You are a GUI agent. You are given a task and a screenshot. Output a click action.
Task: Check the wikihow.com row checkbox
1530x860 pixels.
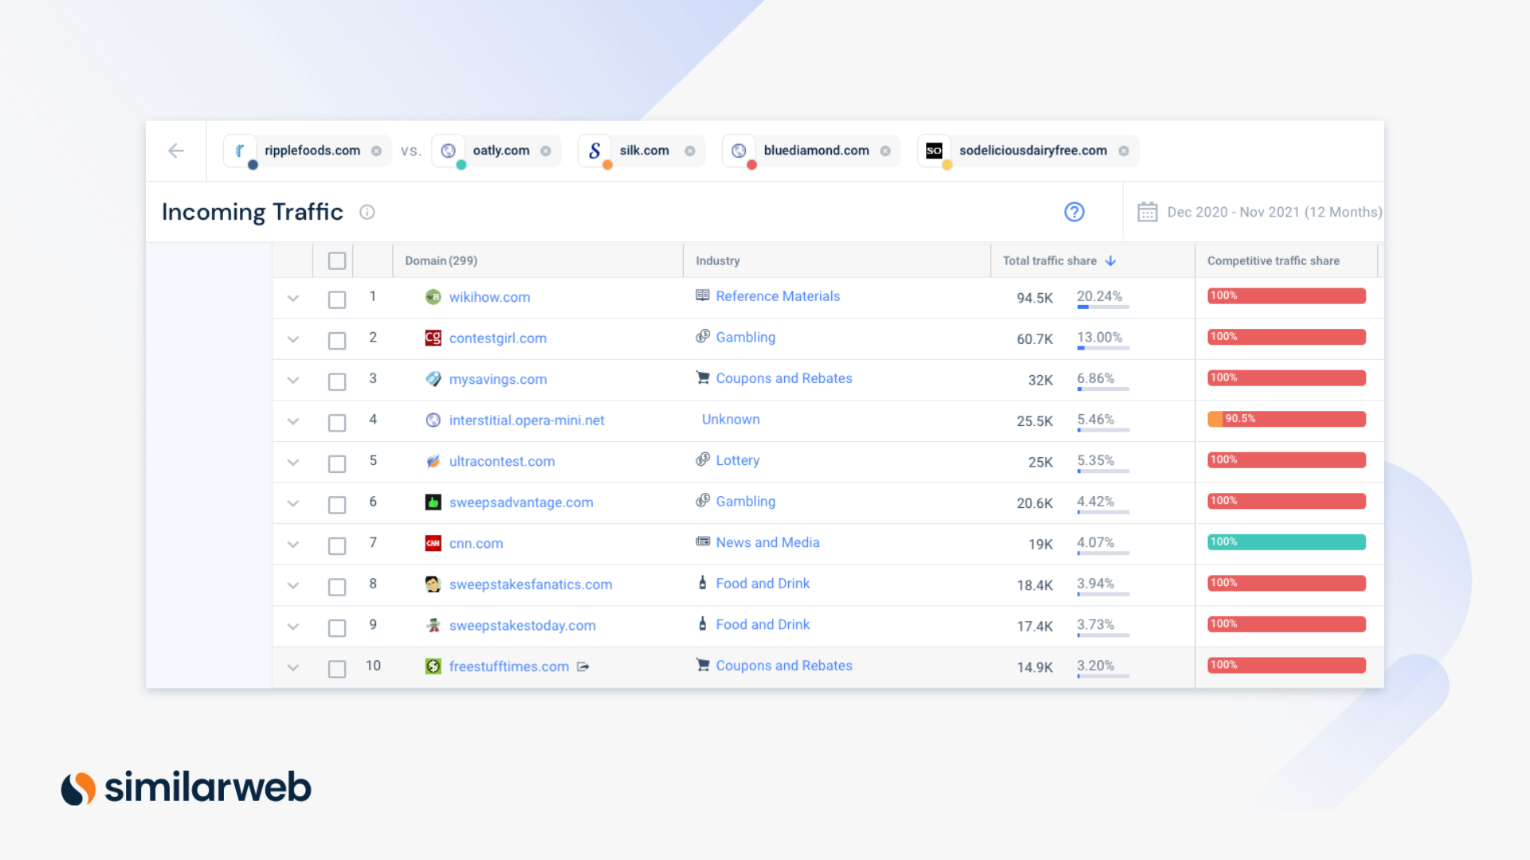tap(337, 299)
